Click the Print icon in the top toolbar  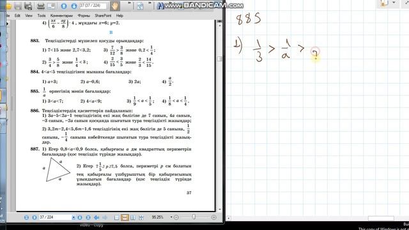[41, 6]
